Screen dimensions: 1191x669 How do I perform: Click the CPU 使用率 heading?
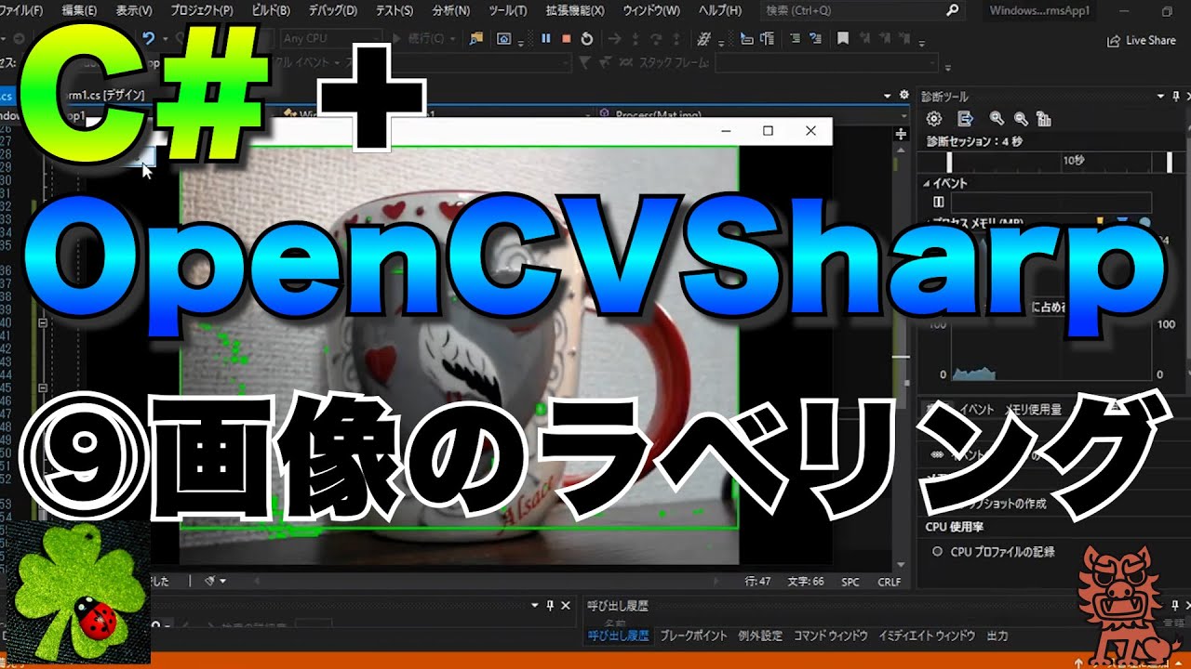(x=953, y=527)
